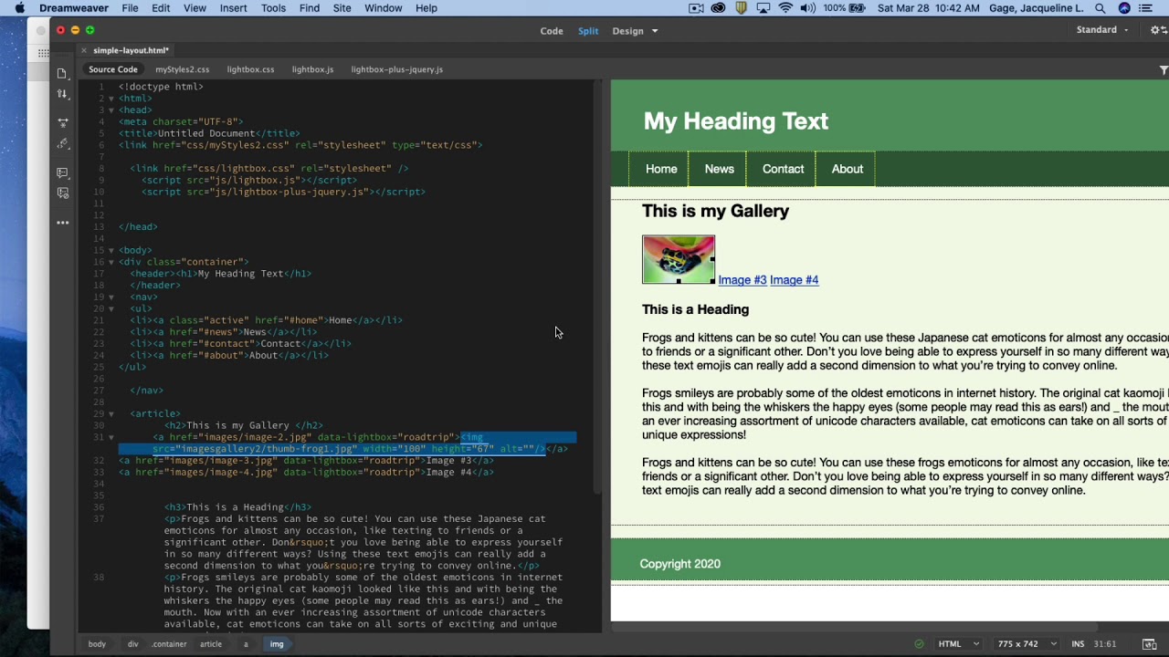Switch to Split view
This screenshot has width=1169, height=657.
click(x=588, y=31)
